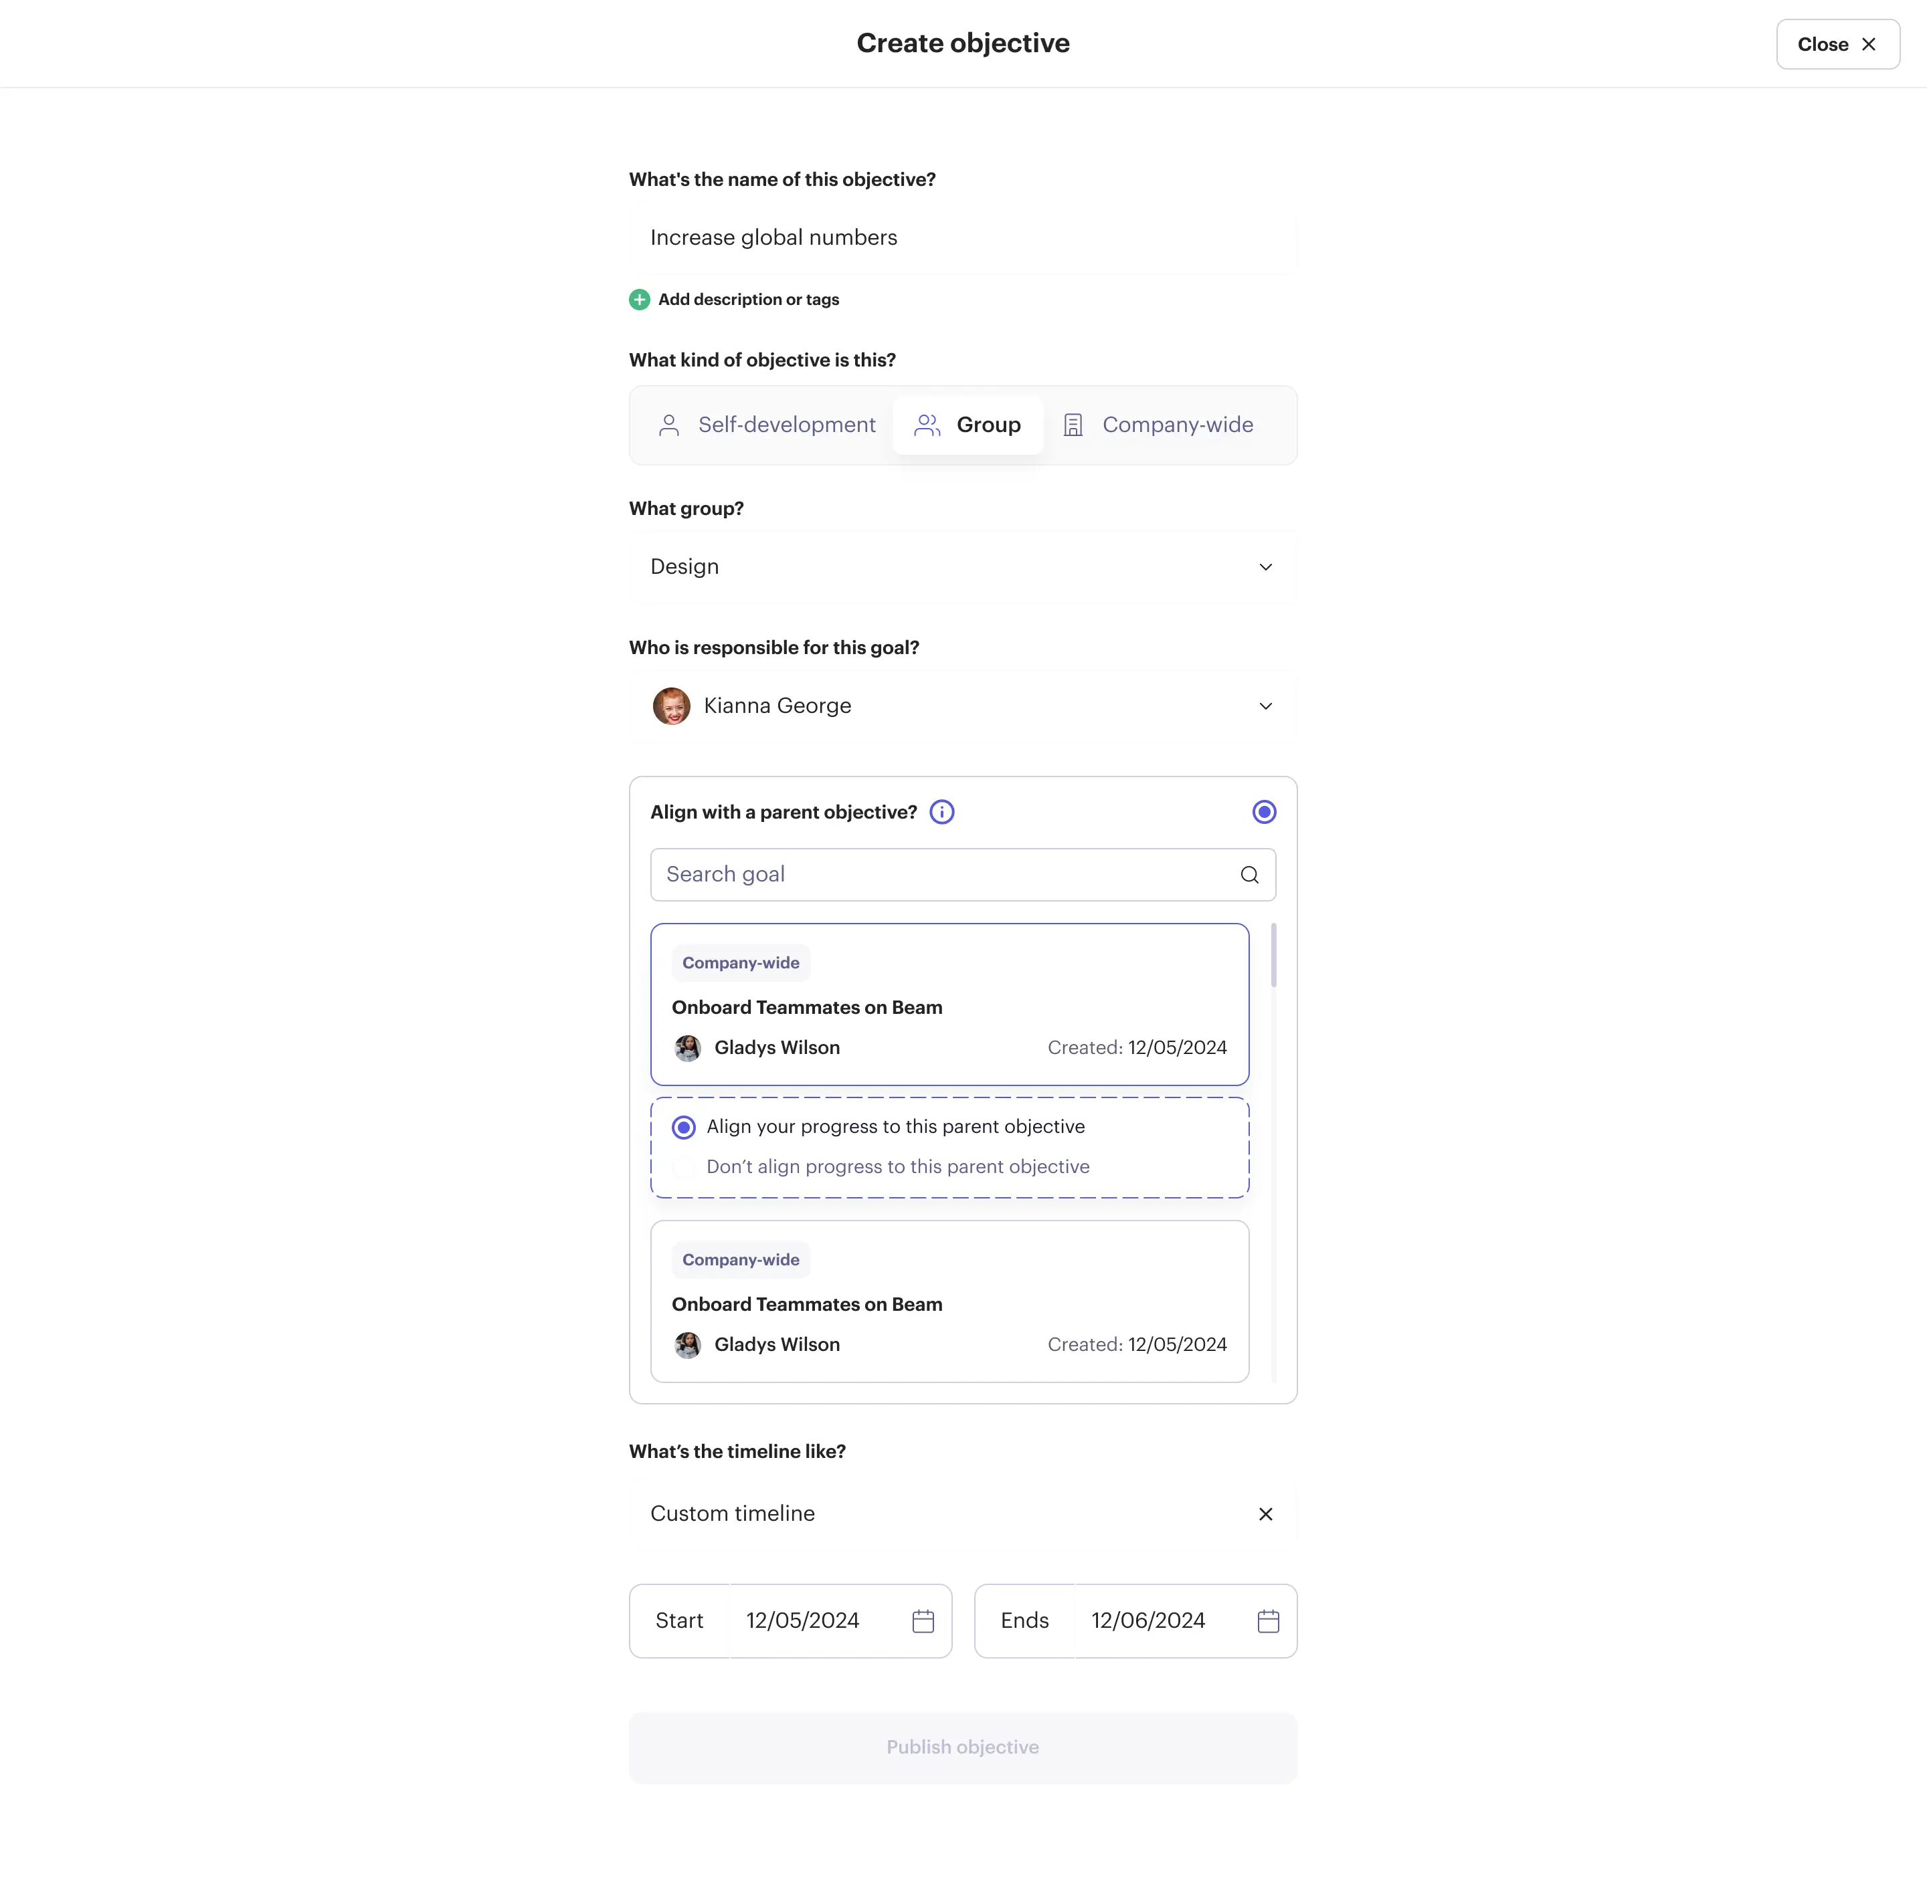Click the green plus icon for description

pyautogui.click(x=640, y=299)
